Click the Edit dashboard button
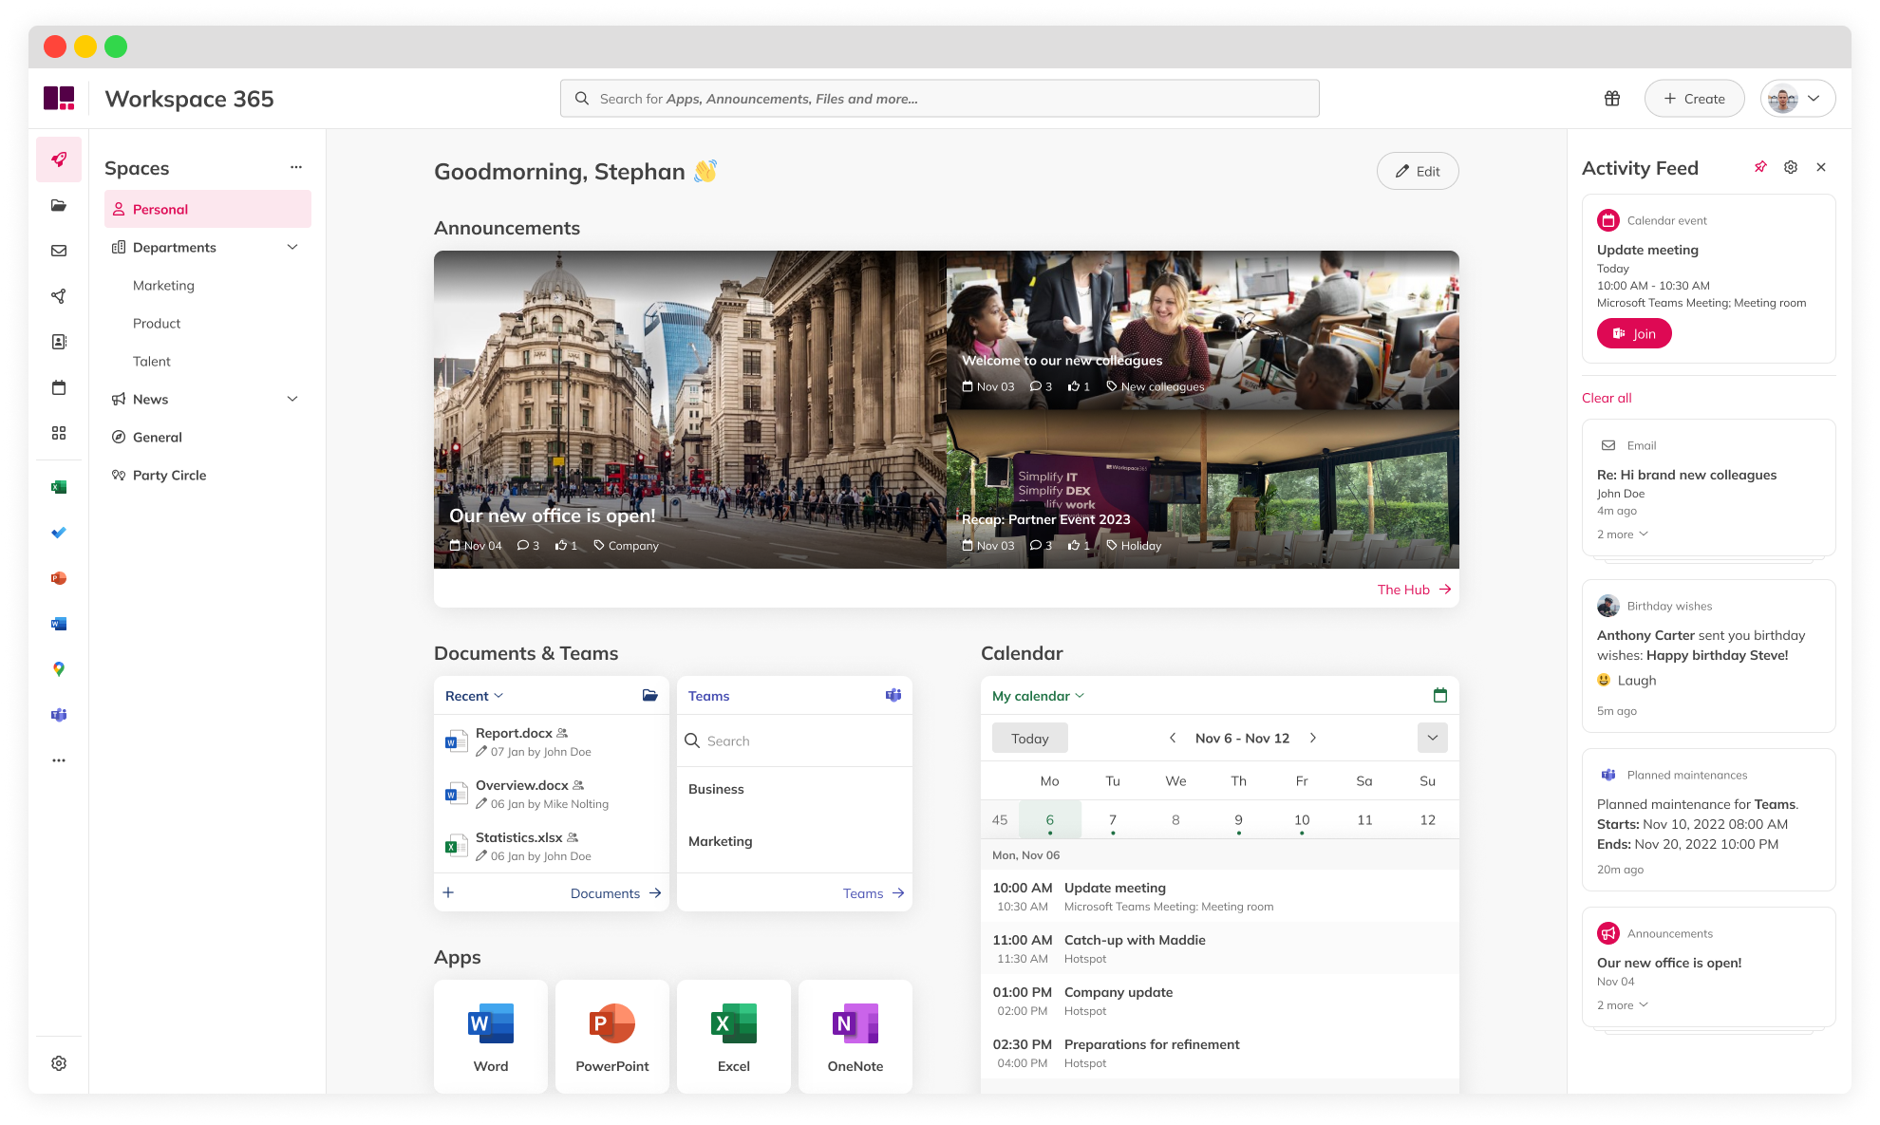1880x1125 pixels. click(x=1418, y=171)
